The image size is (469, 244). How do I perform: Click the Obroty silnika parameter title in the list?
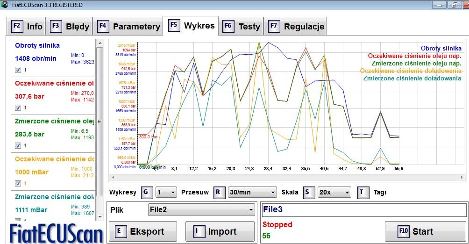[x=37, y=45]
